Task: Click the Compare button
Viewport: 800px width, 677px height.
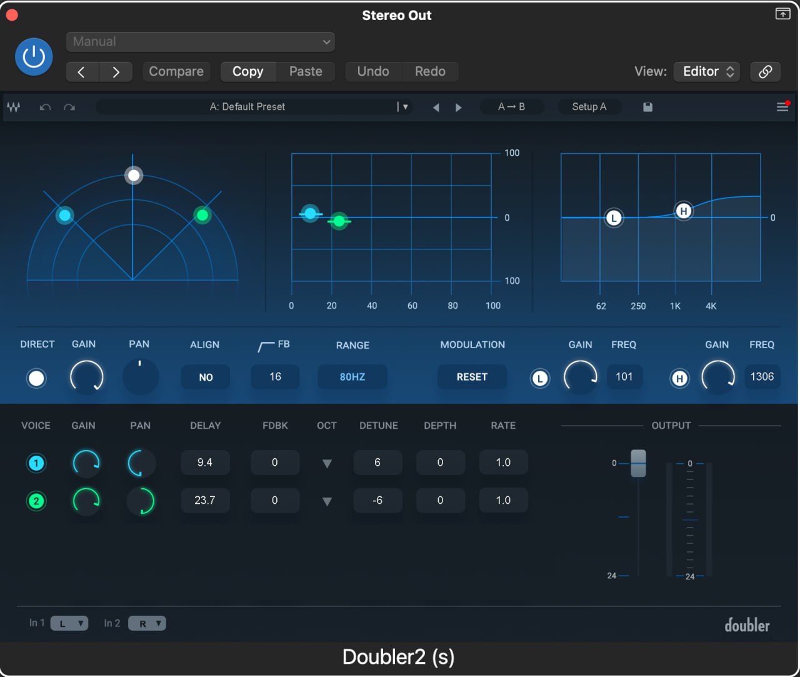Action: point(176,71)
